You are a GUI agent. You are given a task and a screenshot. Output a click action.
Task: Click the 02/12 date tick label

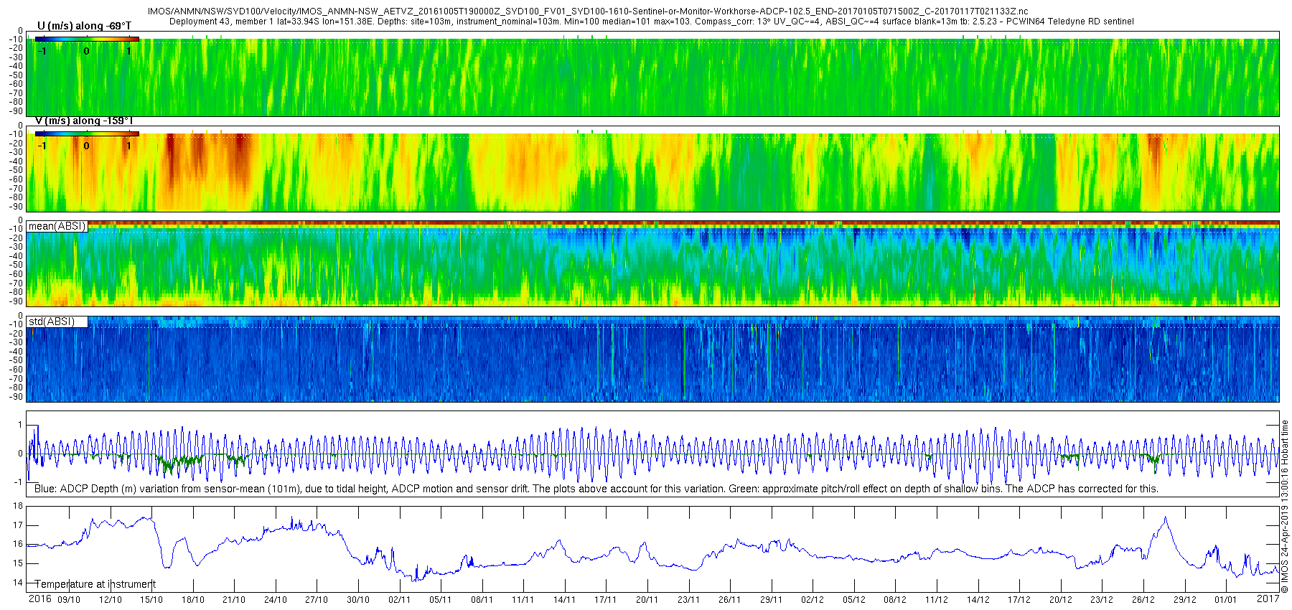point(813,600)
